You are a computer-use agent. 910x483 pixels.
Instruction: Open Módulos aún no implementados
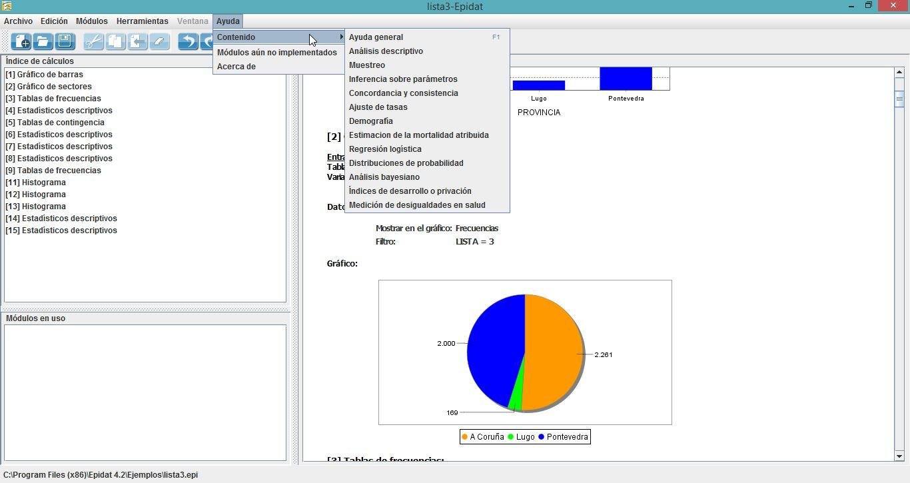(277, 52)
